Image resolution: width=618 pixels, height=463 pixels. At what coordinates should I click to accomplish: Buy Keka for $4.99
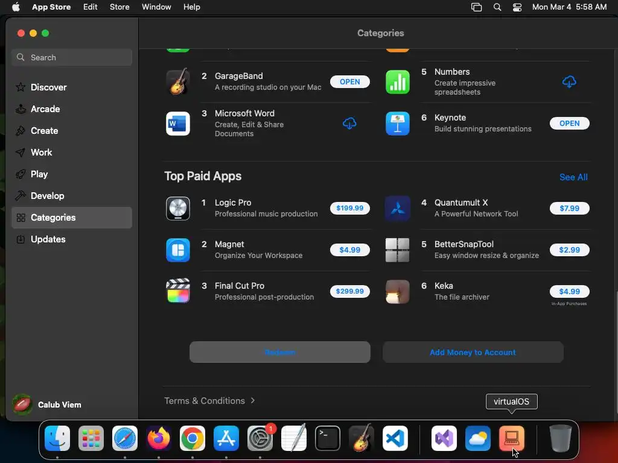point(569,291)
